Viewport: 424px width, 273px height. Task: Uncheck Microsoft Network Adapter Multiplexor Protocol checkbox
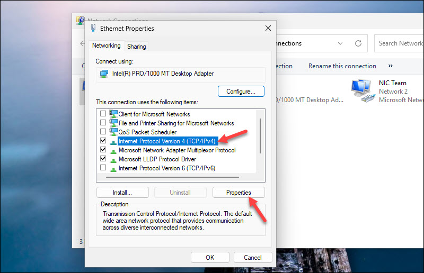point(103,149)
